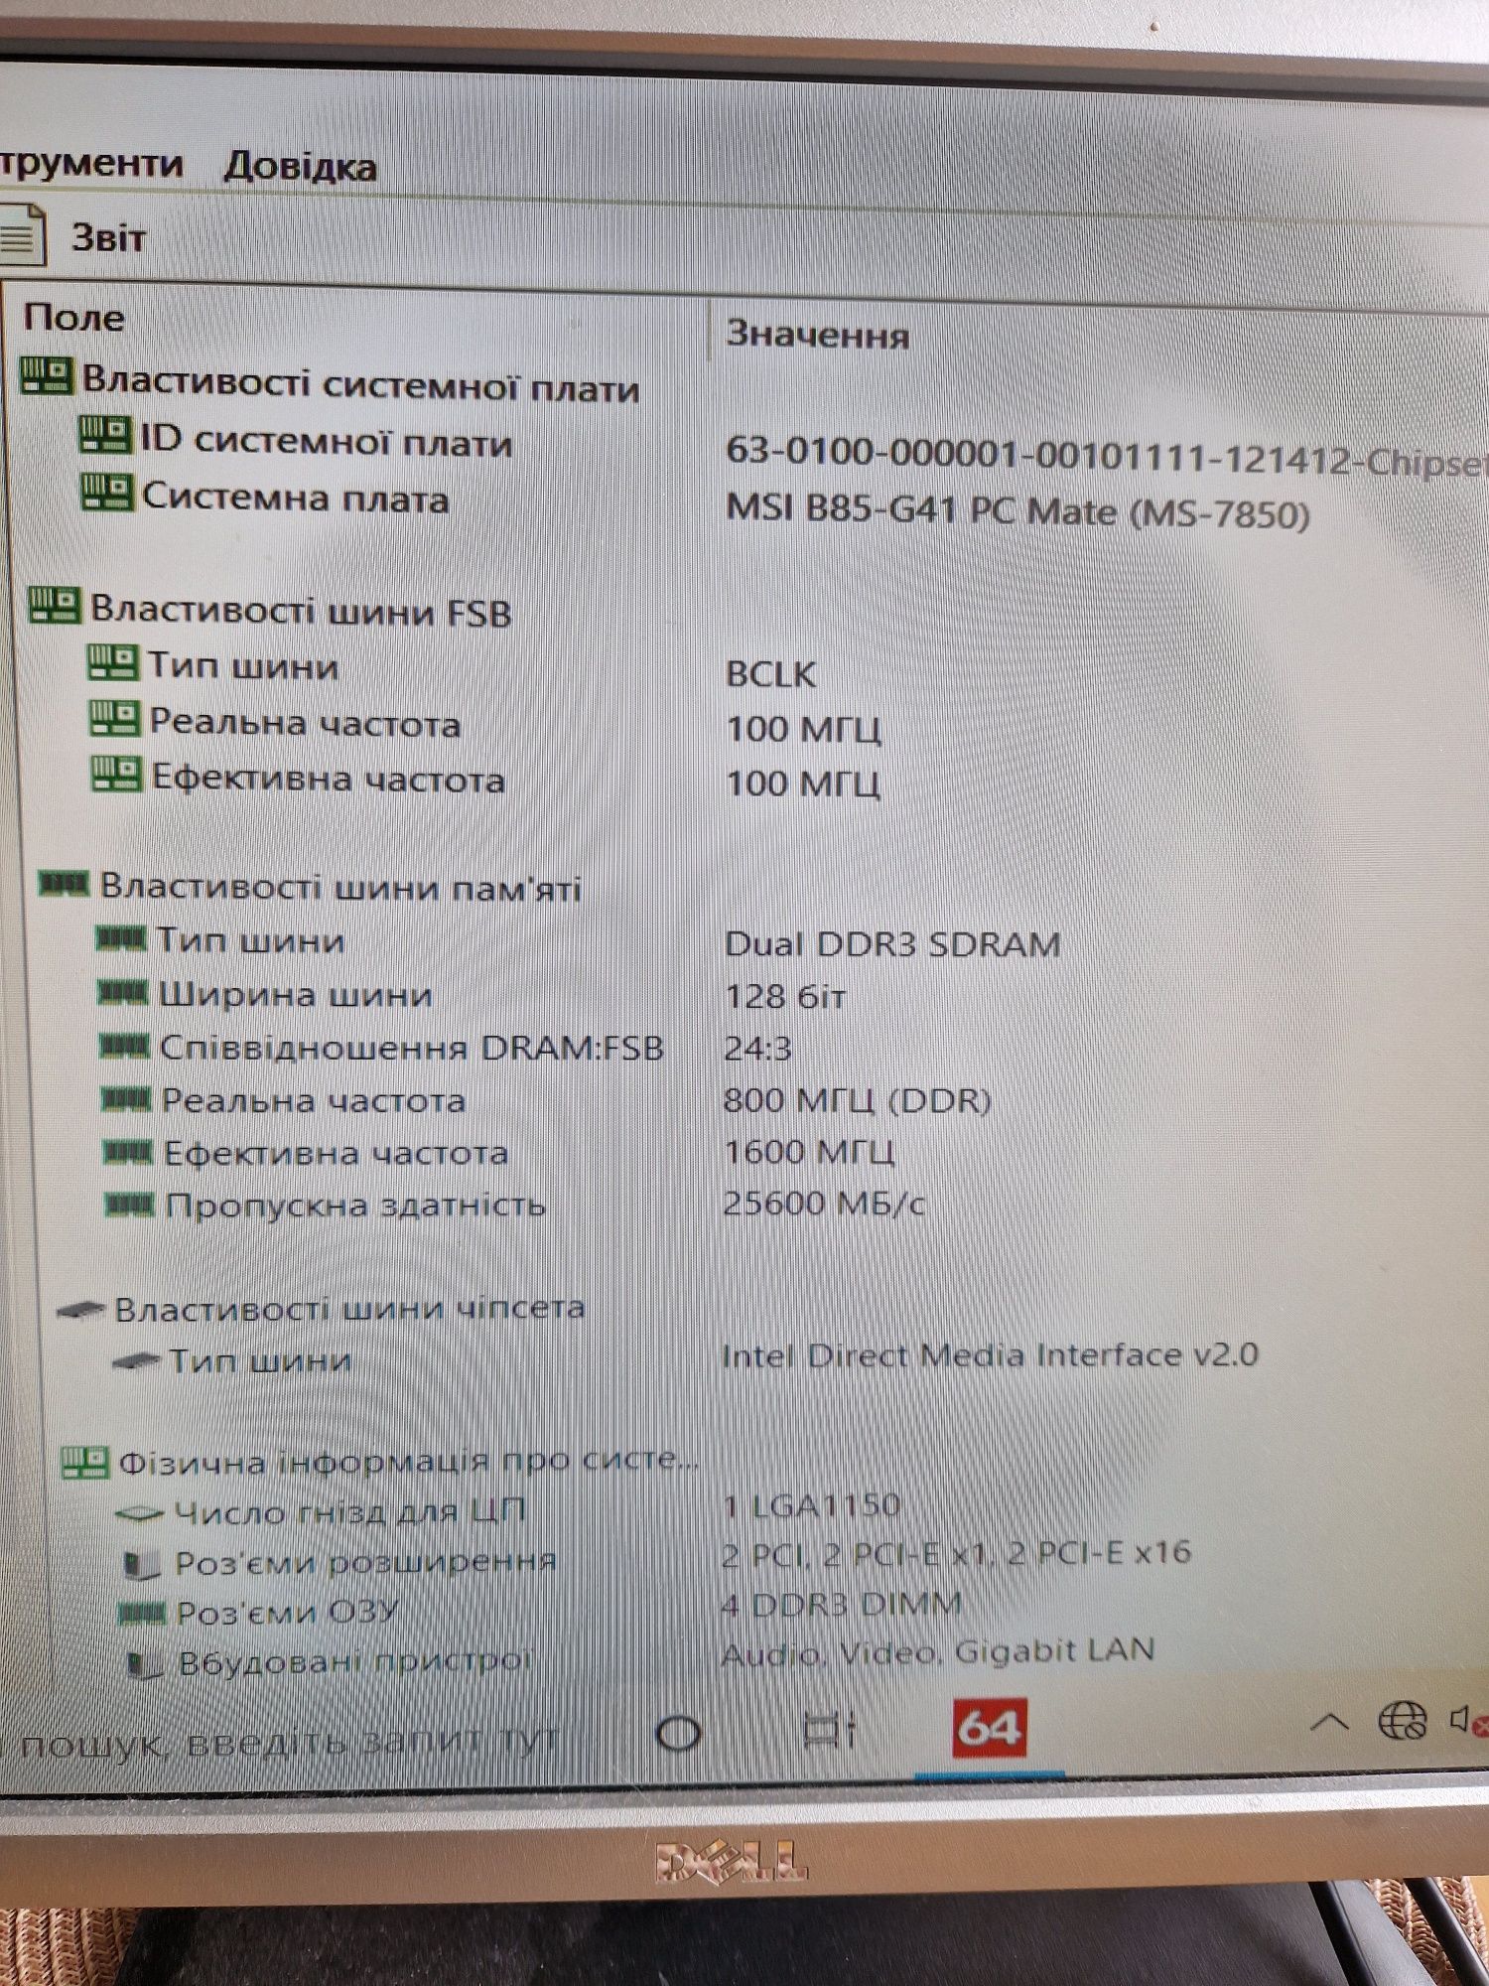Select the Роз'єми розширення row icon
1489x1986 pixels.
click(142, 1566)
